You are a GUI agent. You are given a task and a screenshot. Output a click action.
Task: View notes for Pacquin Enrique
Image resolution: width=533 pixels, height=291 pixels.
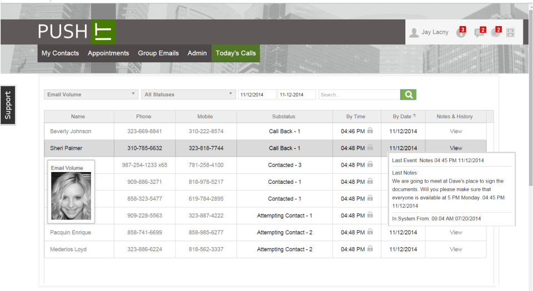[456, 233]
